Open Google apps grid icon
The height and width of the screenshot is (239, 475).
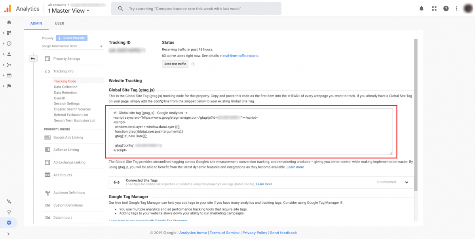pyautogui.click(x=434, y=8)
